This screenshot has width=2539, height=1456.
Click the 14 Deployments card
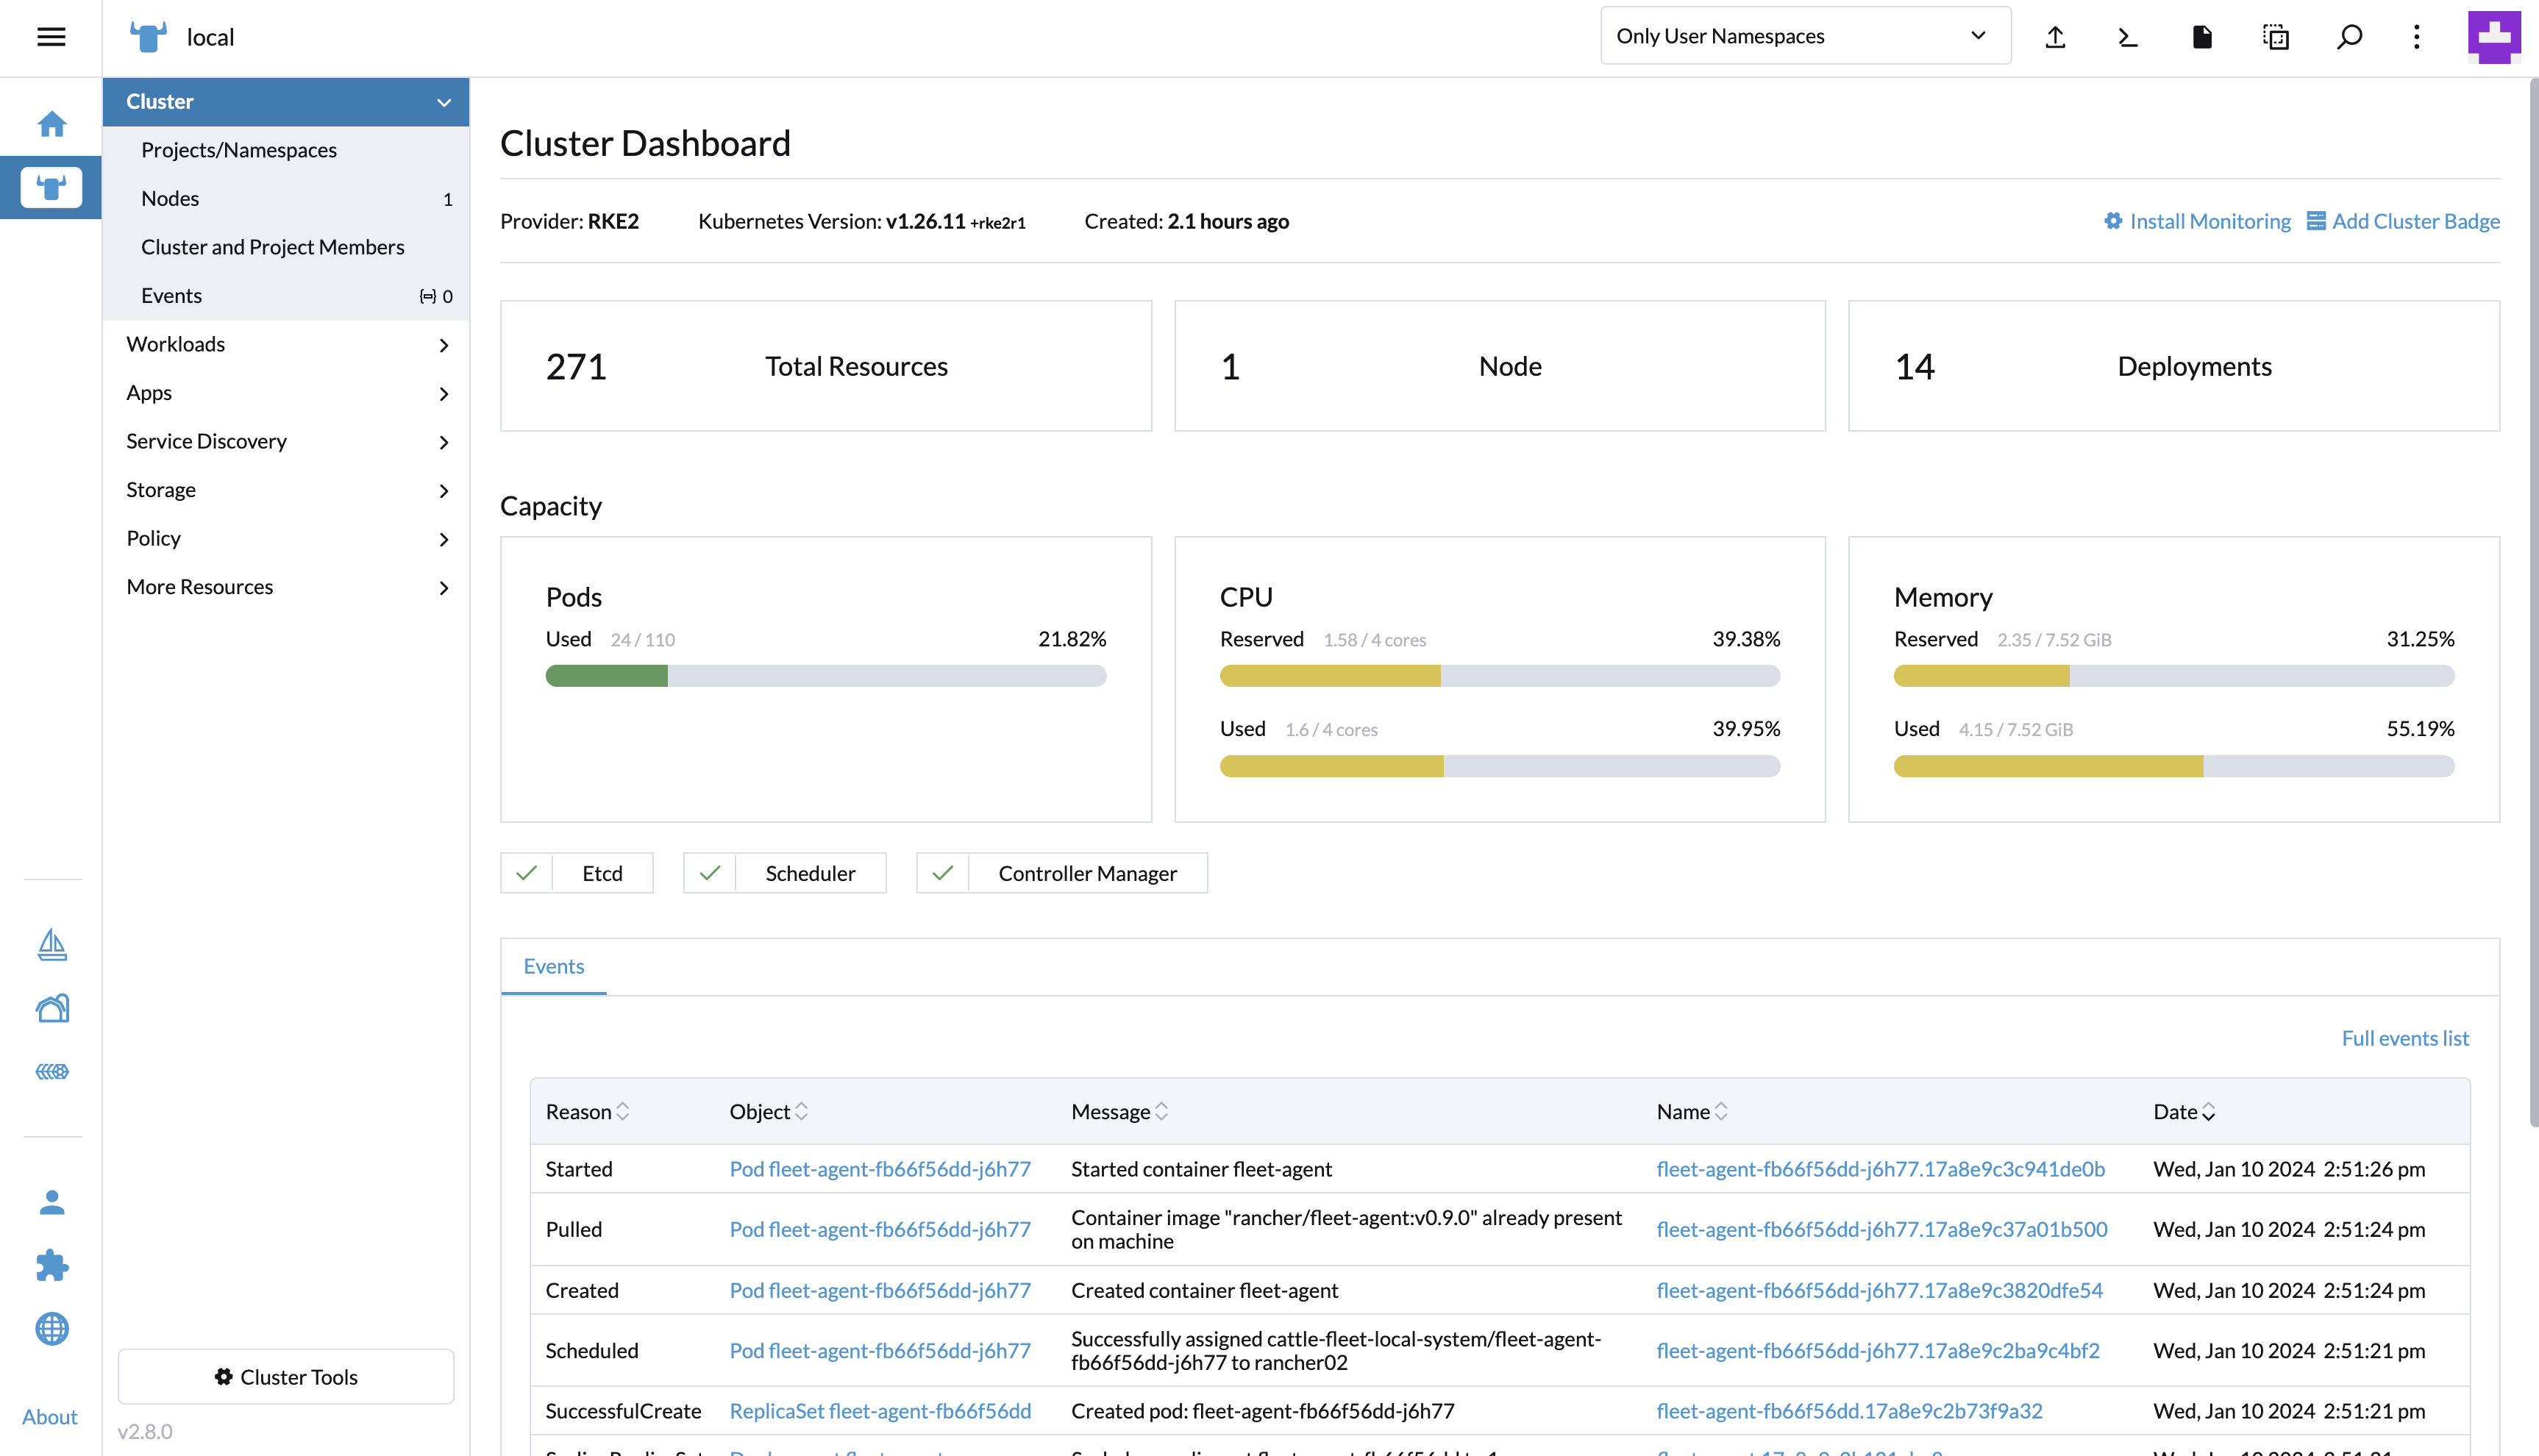coord(2174,366)
